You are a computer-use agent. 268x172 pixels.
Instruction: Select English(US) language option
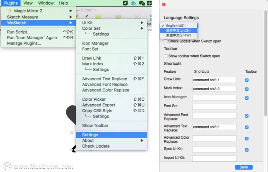click(178, 26)
